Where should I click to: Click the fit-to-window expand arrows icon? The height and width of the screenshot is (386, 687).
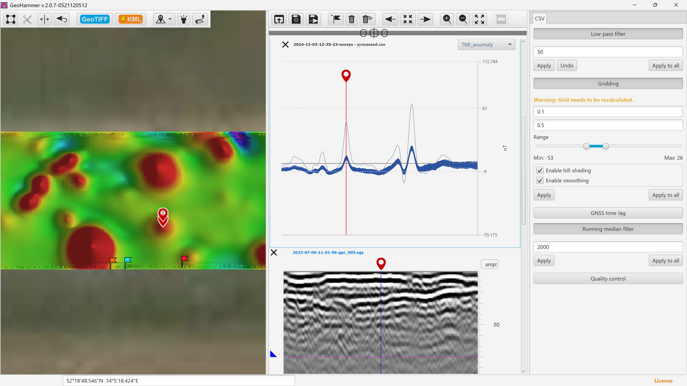(x=480, y=19)
